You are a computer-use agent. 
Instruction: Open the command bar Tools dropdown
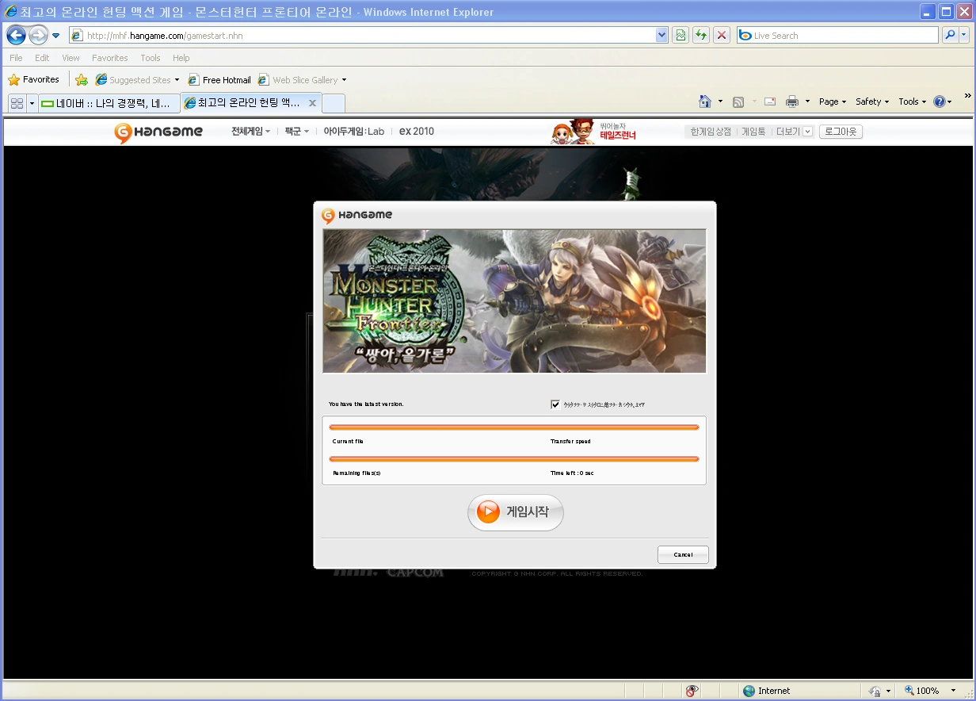[912, 102]
